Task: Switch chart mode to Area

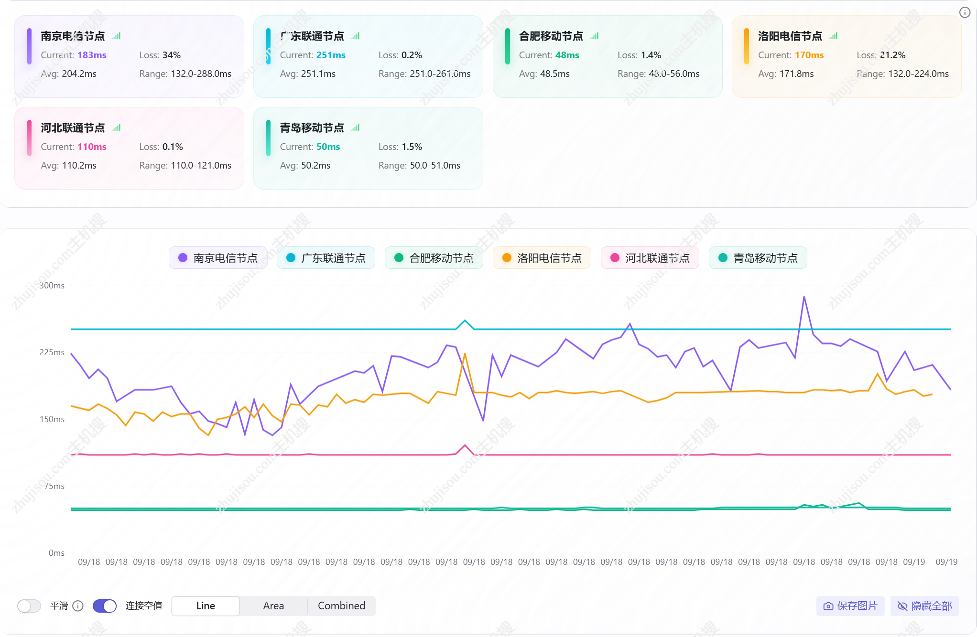Action: [273, 606]
